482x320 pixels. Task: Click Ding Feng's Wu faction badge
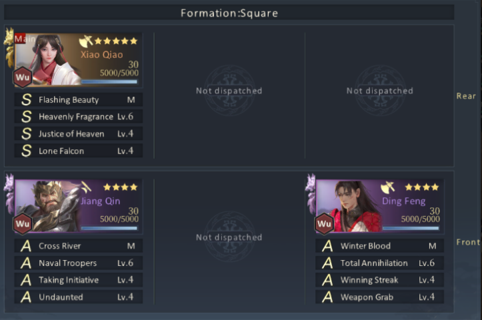[324, 223]
